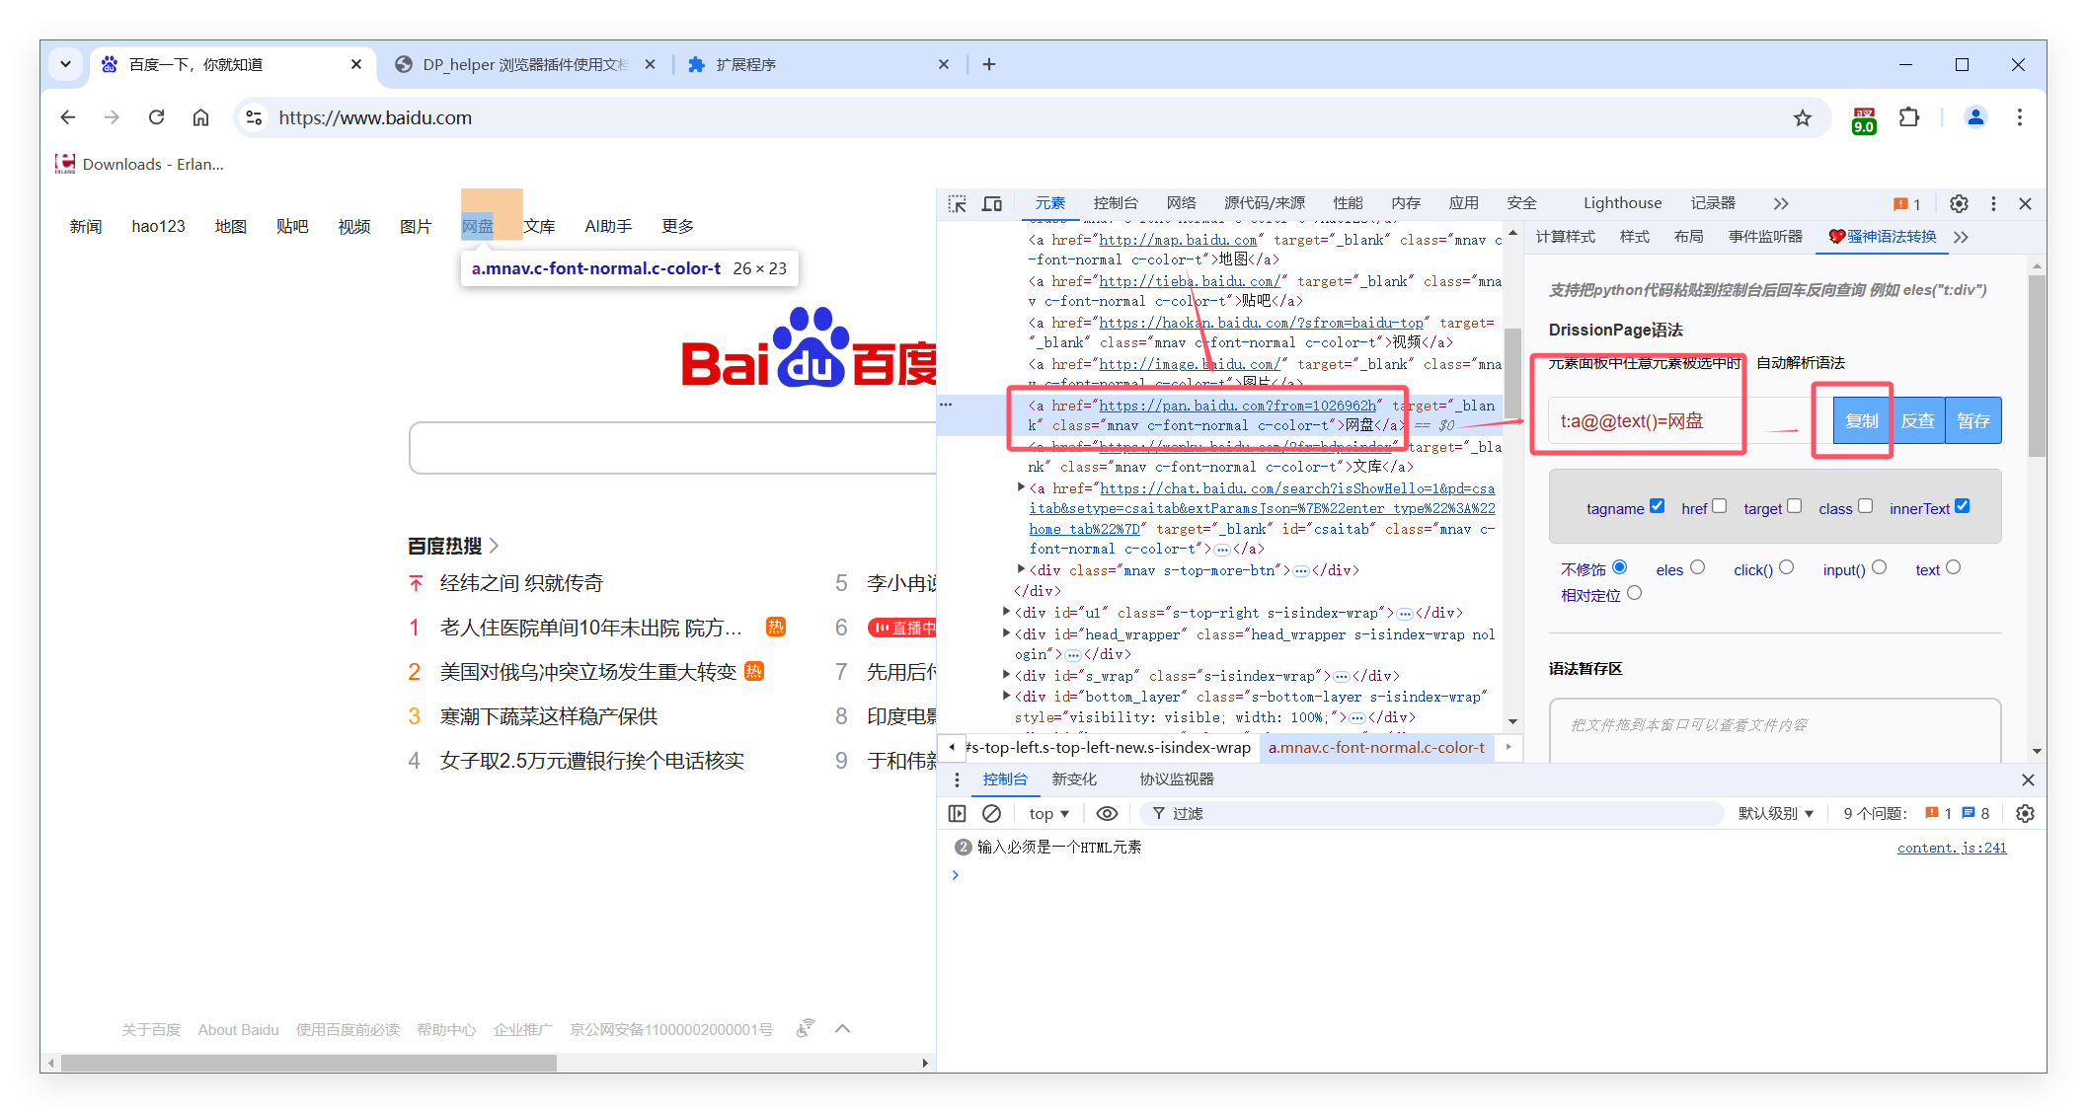
Task: Click the browser Back arrow
Action: point(67,117)
